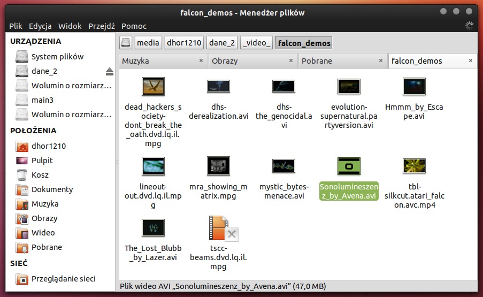The image size is (483, 297).
Task: Go to dhor1210 in path bar
Action: pyautogui.click(x=184, y=42)
